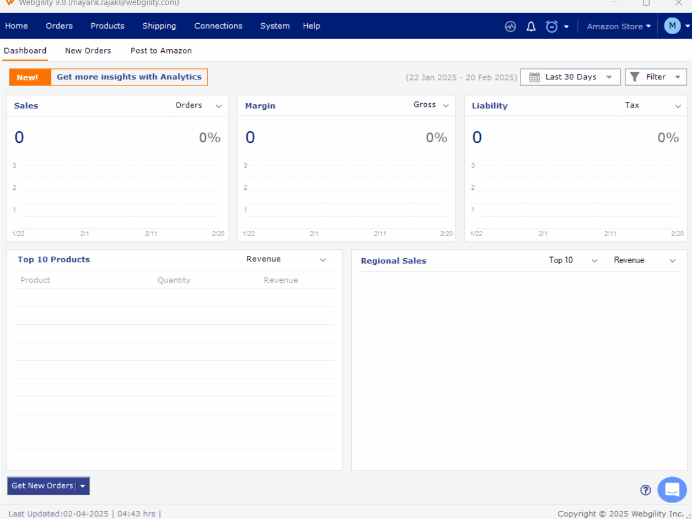Click the calendar icon in date range

click(x=534, y=77)
